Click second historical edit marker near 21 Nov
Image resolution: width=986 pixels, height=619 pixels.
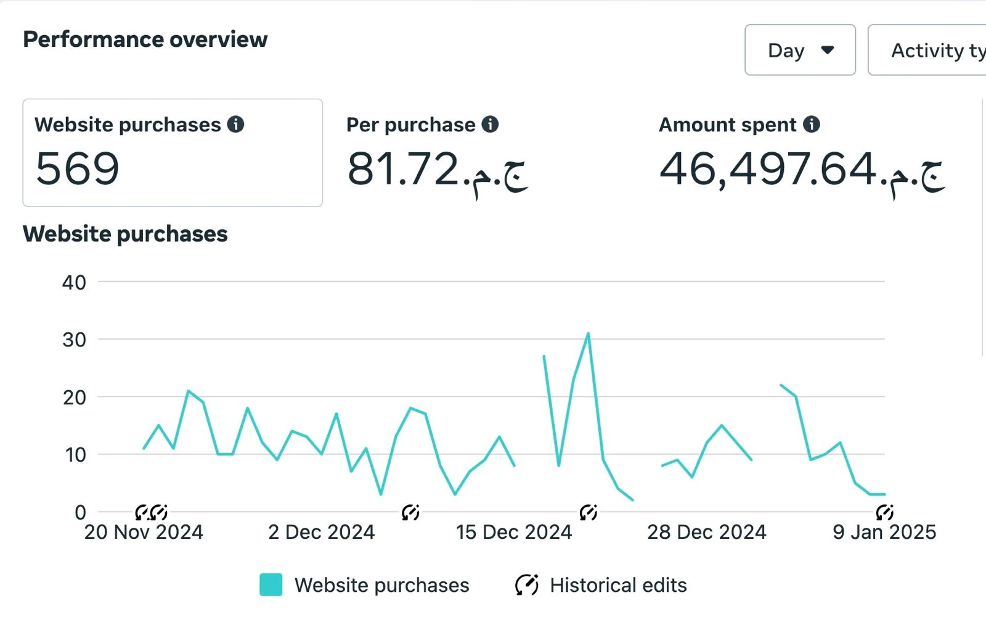click(x=159, y=512)
